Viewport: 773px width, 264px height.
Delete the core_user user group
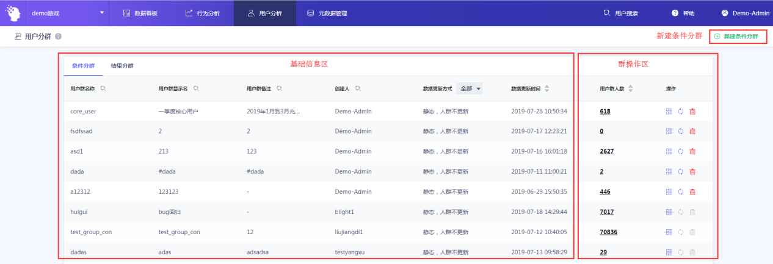(692, 112)
